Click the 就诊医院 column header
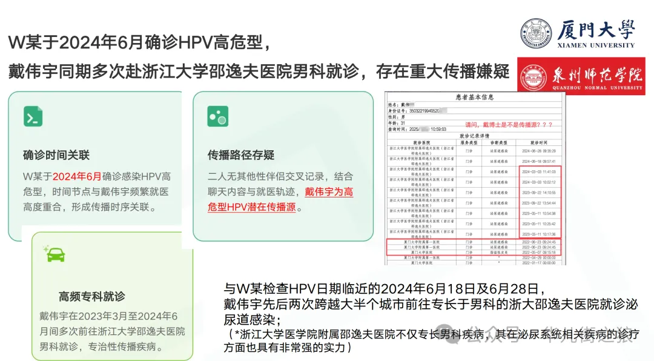Viewport: 654px width, 361px height. (421, 143)
